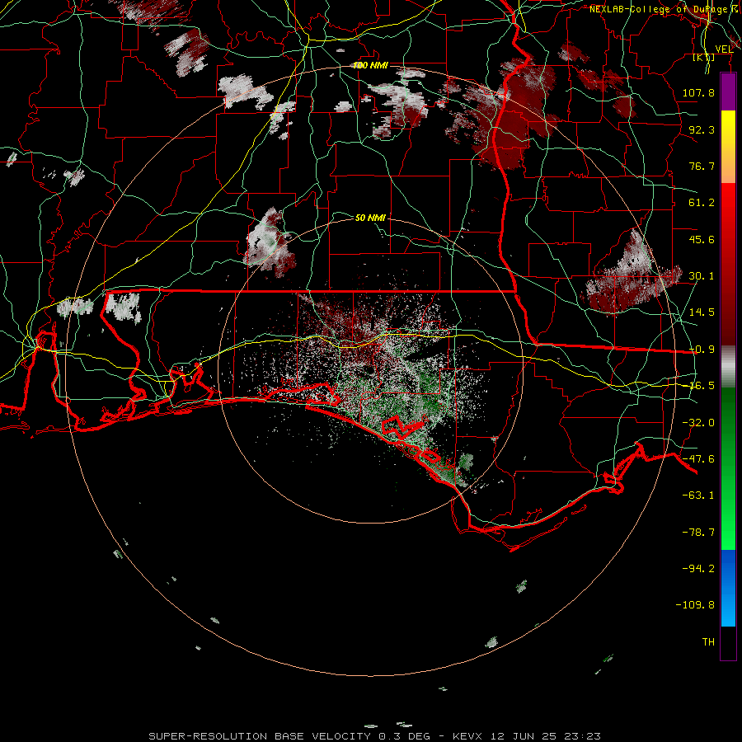Select the -63.1 scale value
This screenshot has width=742, height=742.
coord(698,495)
